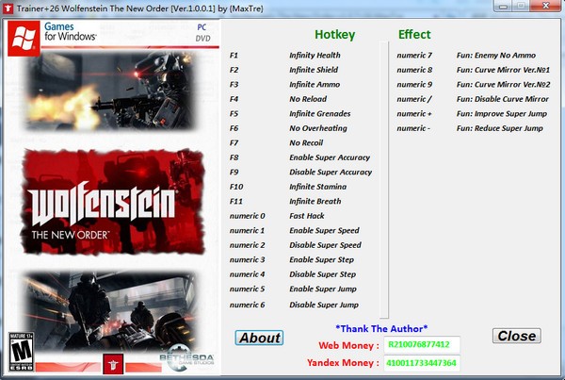565x380 pixels.
Task: Click the 'Disable Super Accuracy' text
Action: point(331,173)
